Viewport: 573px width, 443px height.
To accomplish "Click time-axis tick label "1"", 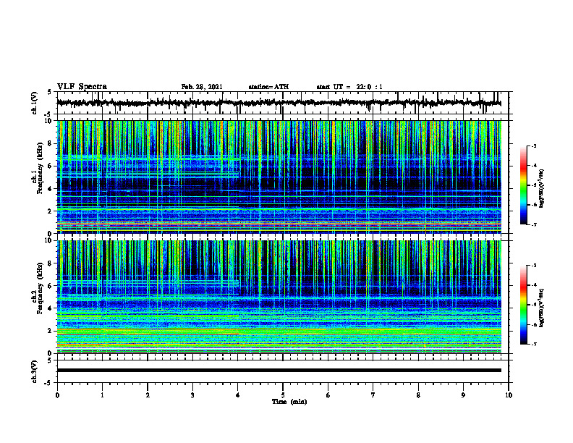I will [x=102, y=395].
